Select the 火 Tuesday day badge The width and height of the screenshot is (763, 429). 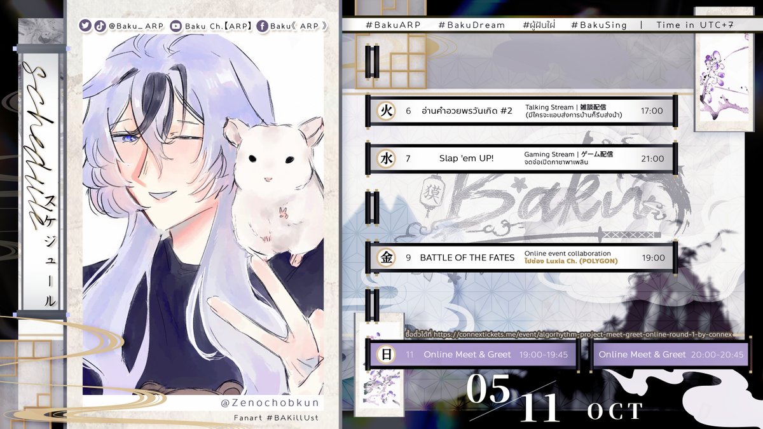coord(385,111)
